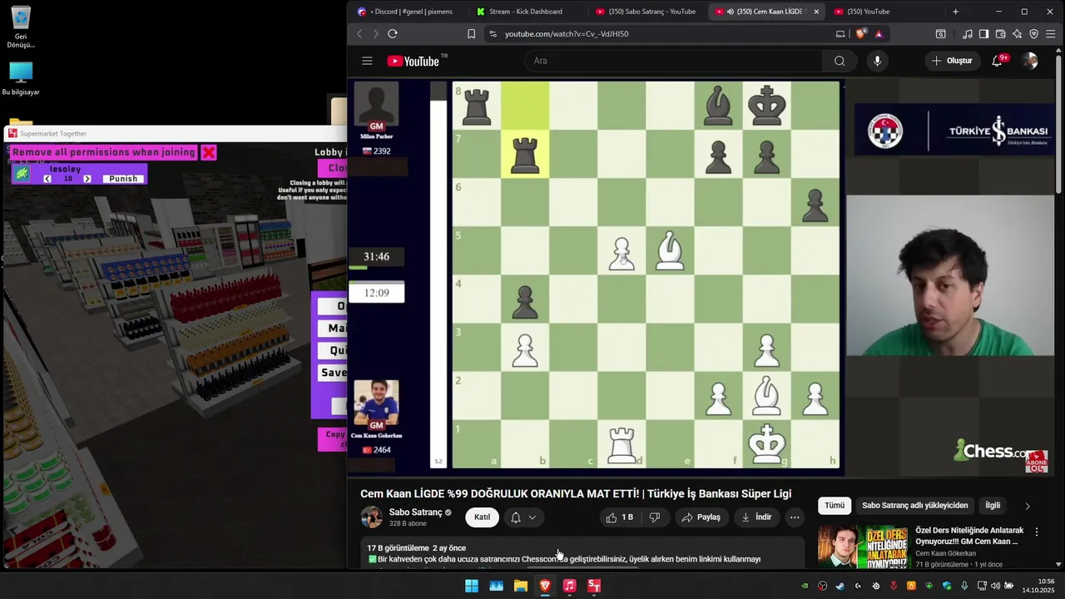Click the YouTube search input field
The width and height of the screenshot is (1065, 599).
(x=674, y=61)
